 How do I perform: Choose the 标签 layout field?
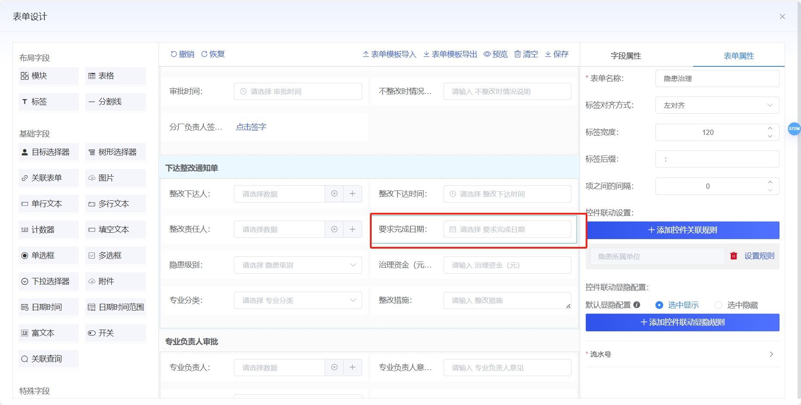tap(48, 102)
